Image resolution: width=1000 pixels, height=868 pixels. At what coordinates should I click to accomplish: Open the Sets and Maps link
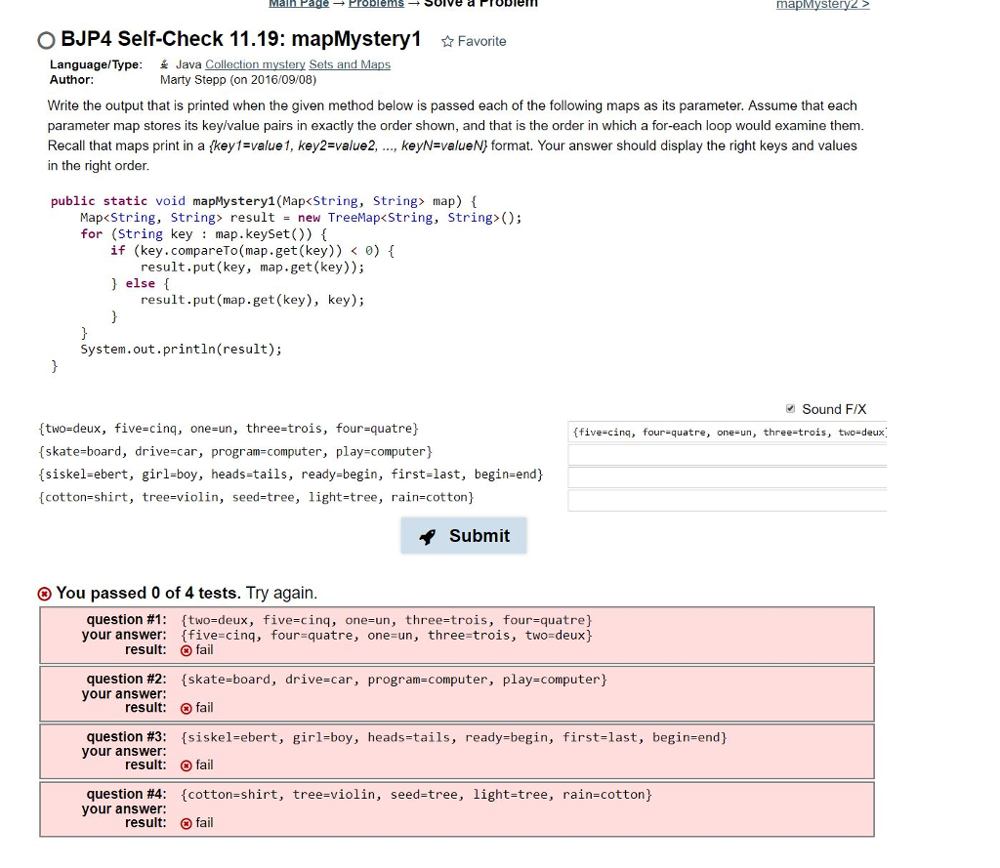(349, 63)
